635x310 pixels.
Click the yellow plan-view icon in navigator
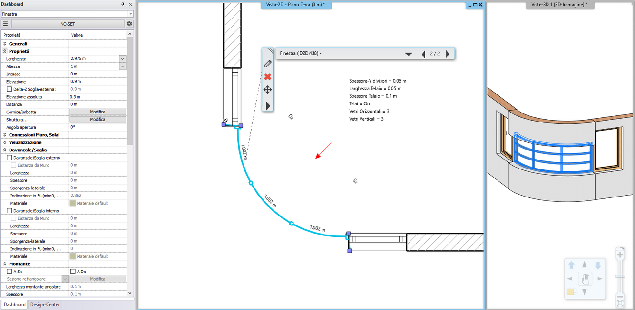click(x=571, y=292)
